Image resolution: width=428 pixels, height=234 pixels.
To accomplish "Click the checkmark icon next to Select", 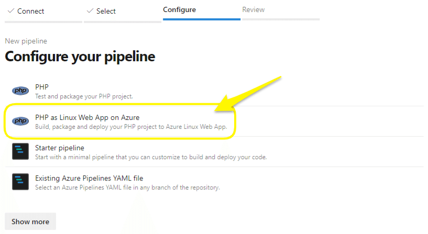I will click(90, 11).
